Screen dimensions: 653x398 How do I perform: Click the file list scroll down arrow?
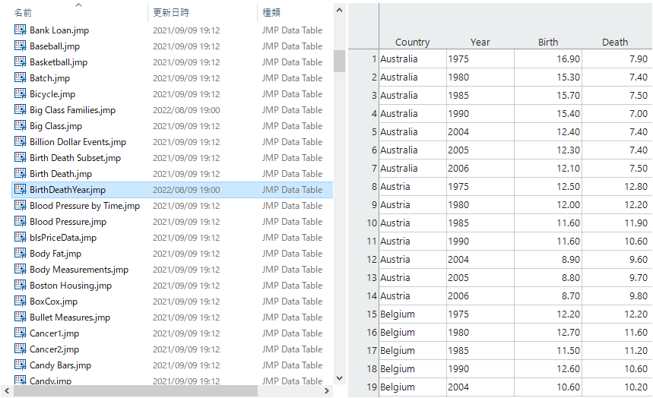point(339,378)
